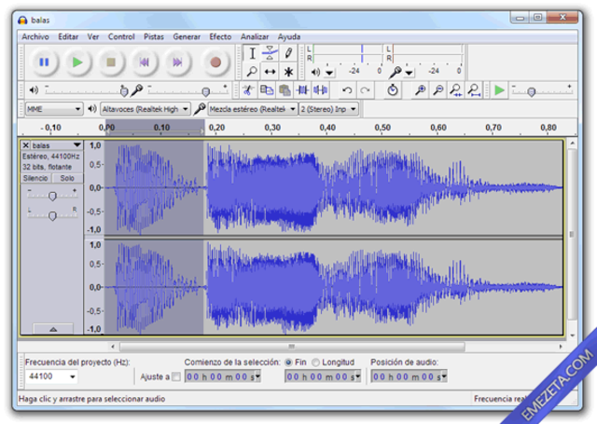Viewport: 597px width, 424px height.
Task: Click the audio position time field
Action: coord(409,376)
